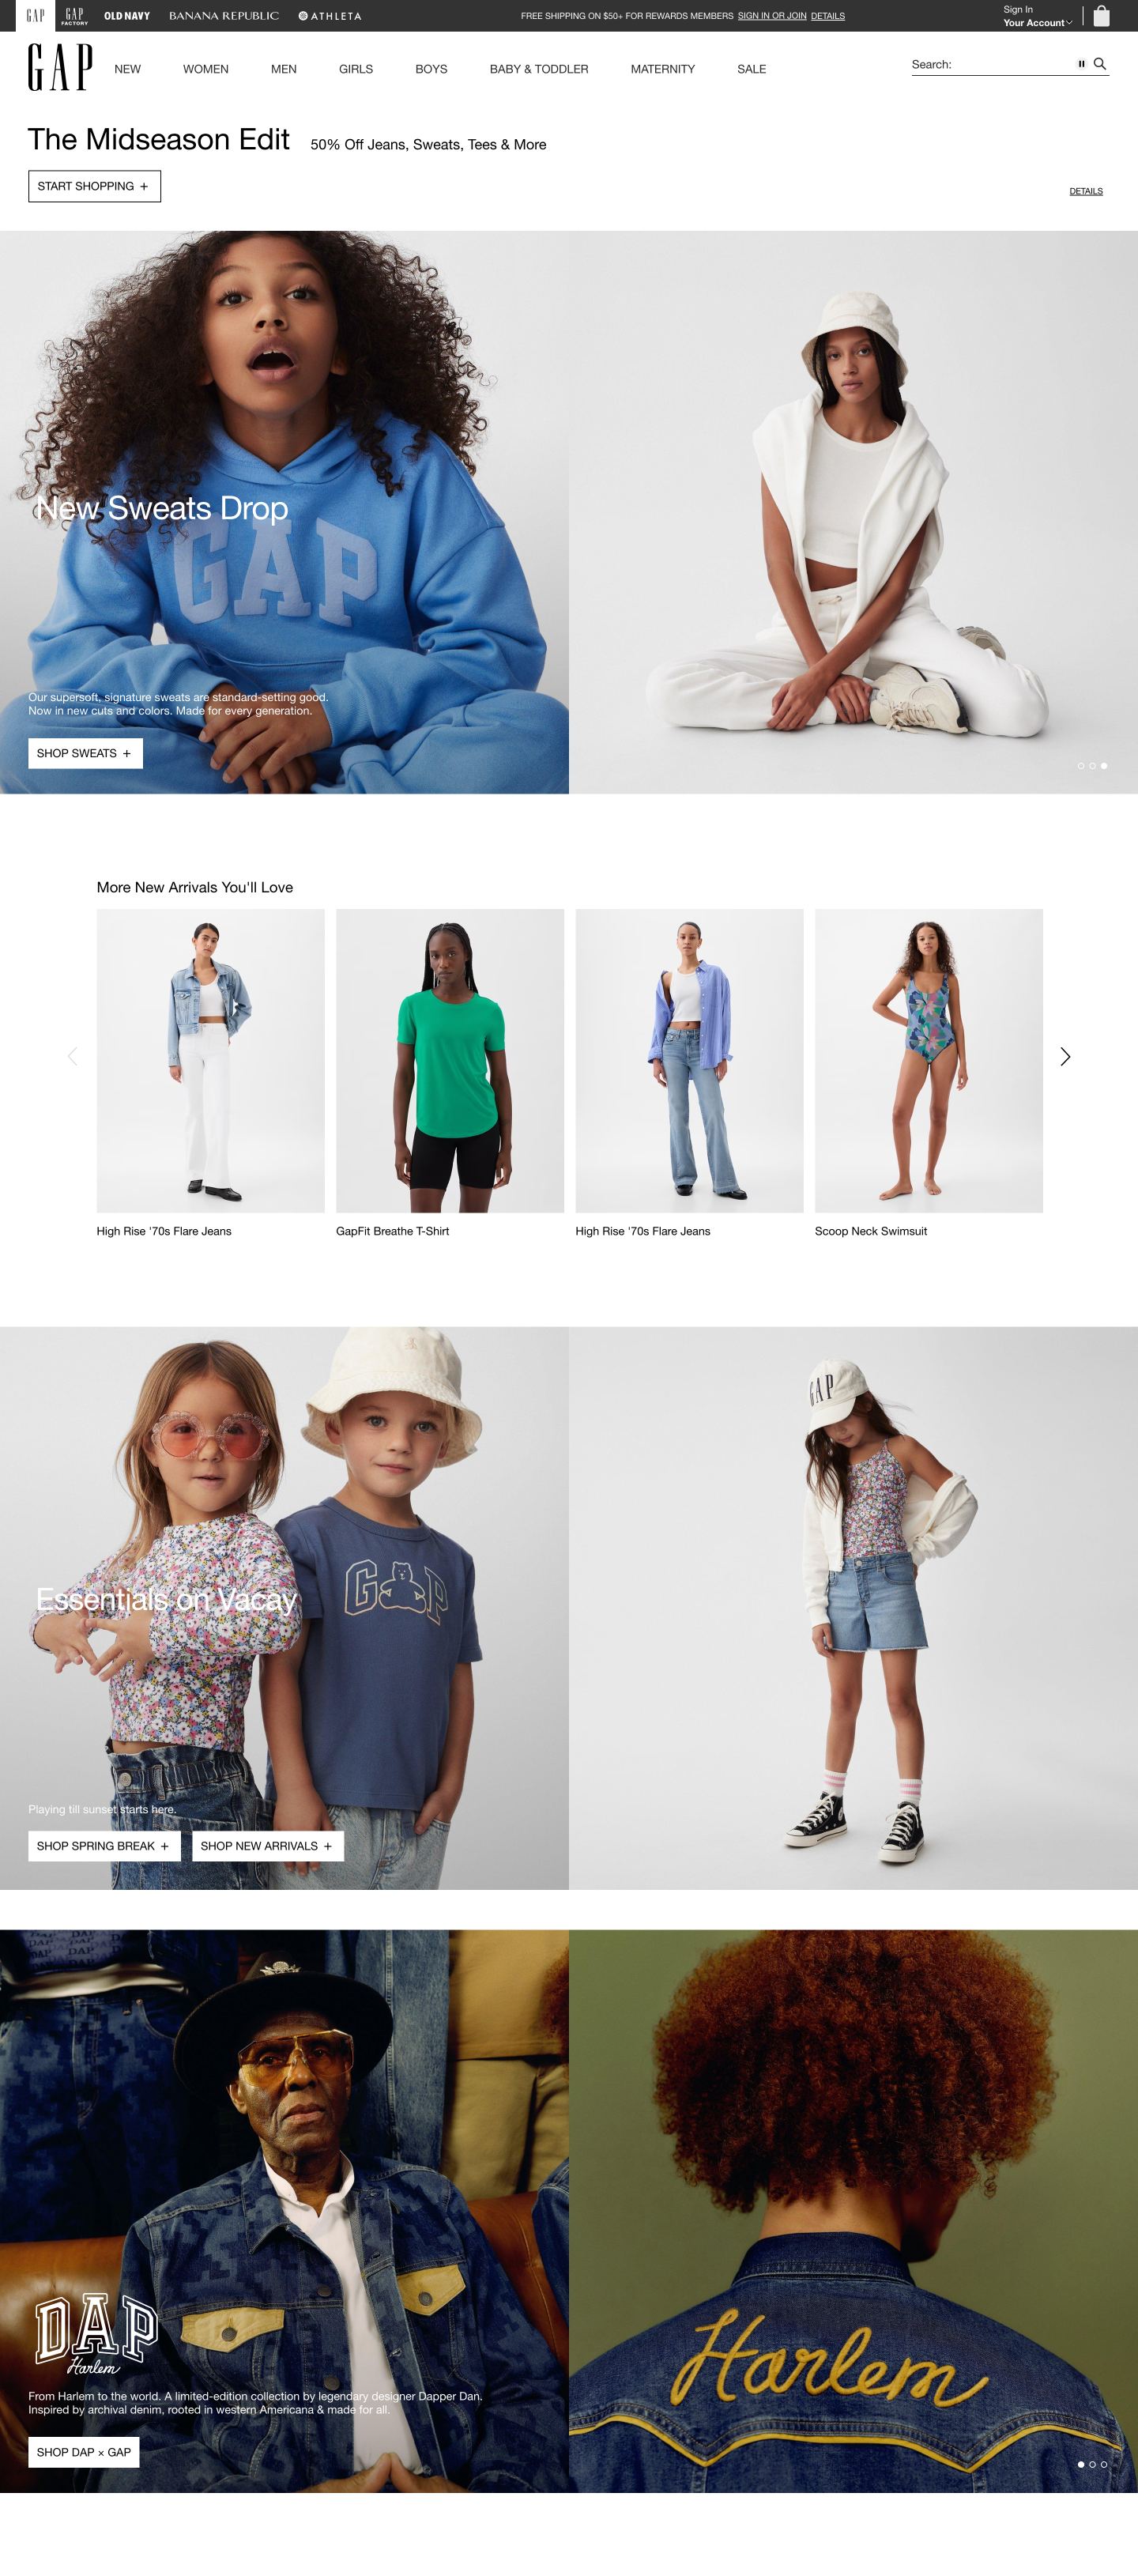Expand the Your Account dropdown
Viewport: 1138px width, 2576px height.
point(1038,23)
